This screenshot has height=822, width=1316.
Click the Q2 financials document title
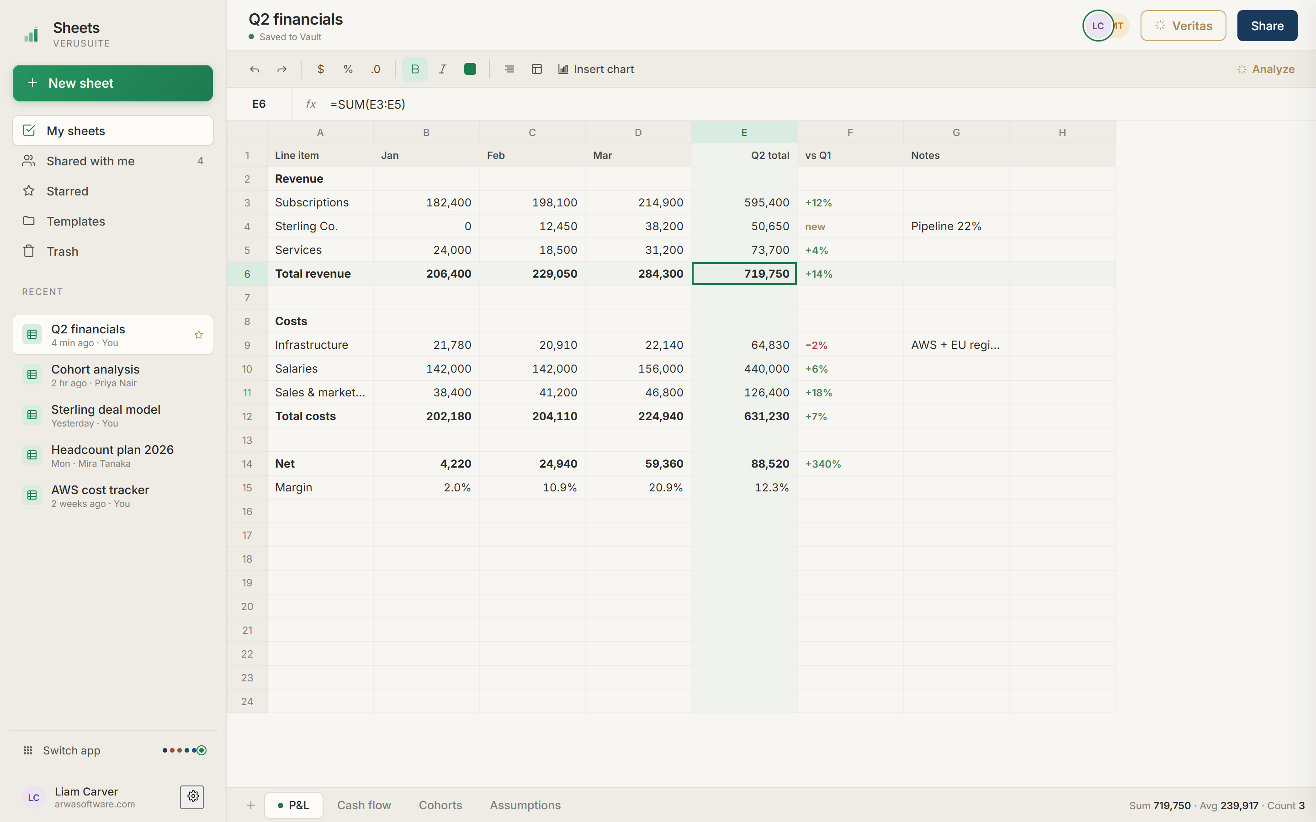click(x=296, y=19)
